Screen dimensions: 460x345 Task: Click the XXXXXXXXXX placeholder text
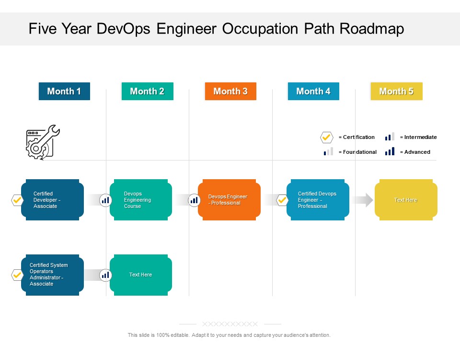pyautogui.click(x=230, y=324)
